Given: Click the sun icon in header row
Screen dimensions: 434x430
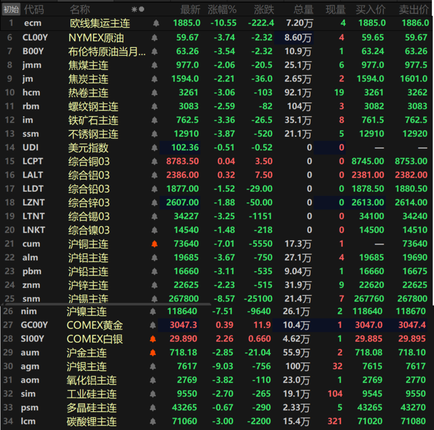Looking at the screenshot, I should coord(135,9).
